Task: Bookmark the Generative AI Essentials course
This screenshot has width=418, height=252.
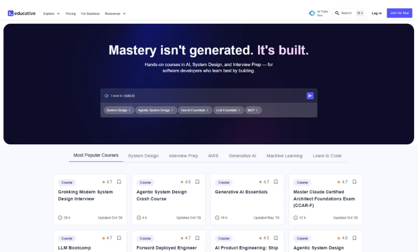Action: point(276,182)
